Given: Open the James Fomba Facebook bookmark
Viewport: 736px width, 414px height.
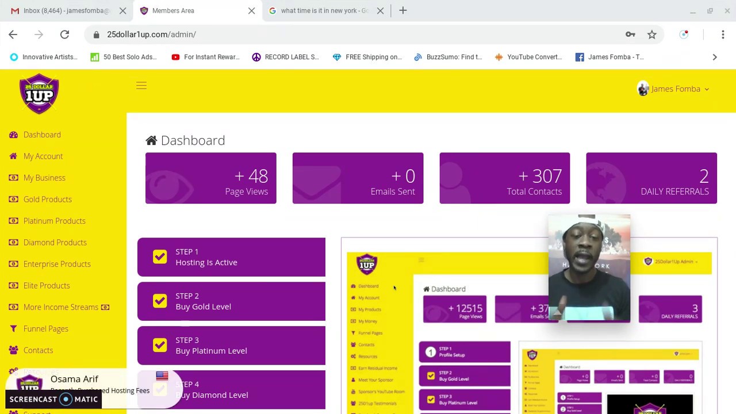Looking at the screenshot, I should [609, 57].
